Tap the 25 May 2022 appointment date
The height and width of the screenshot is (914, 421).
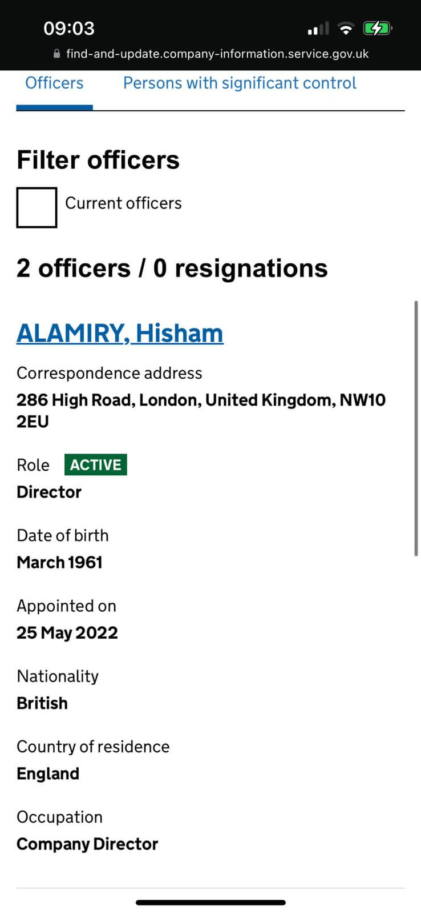pos(67,633)
